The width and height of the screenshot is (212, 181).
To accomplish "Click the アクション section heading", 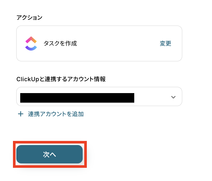I will [x=29, y=18].
